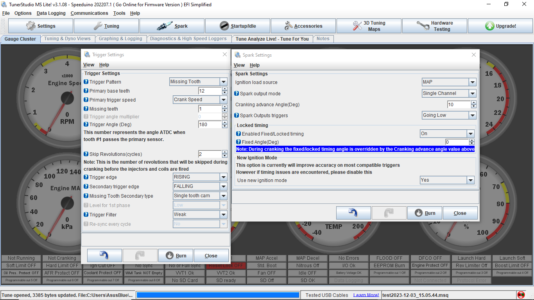Image resolution: width=534 pixels, height=300 pixels.
Task: Open the Startup/Idle toolbar button
Action: tap(238, 26)
